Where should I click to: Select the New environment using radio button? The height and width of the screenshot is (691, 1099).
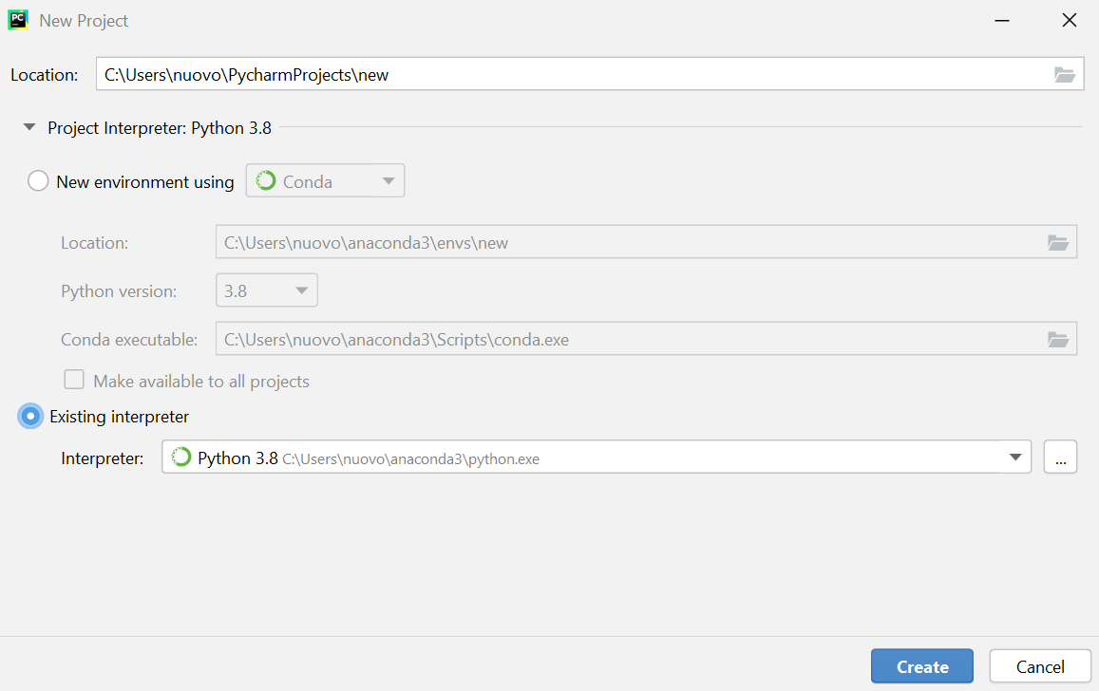click(38, 180)
